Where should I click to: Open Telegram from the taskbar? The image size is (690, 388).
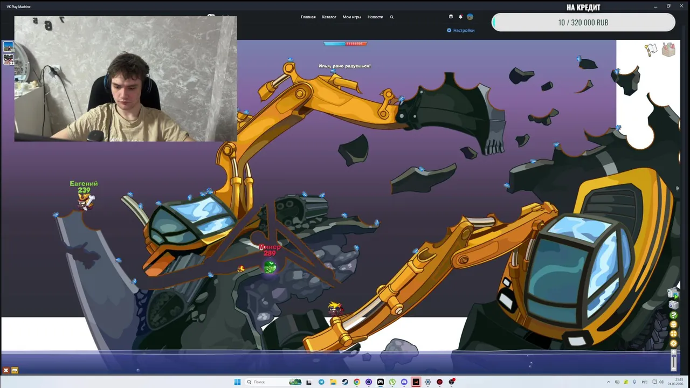point(321,382)
